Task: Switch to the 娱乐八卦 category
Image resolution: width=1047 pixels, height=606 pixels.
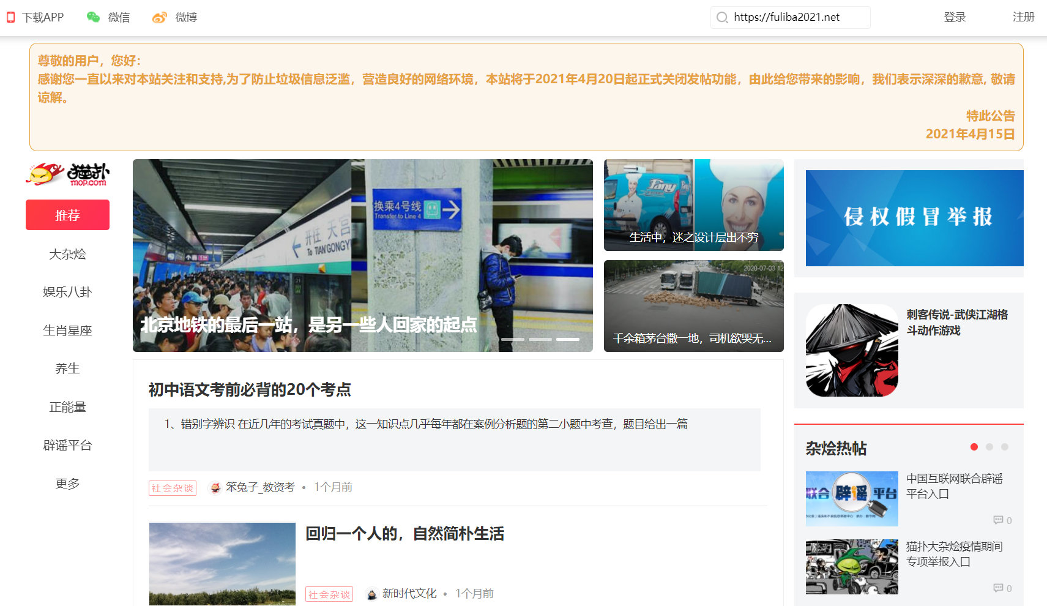Action: [67, 292]
